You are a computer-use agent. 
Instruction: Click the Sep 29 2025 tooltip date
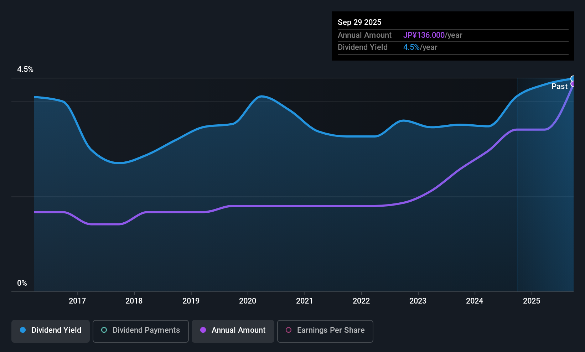click(359, 22)
